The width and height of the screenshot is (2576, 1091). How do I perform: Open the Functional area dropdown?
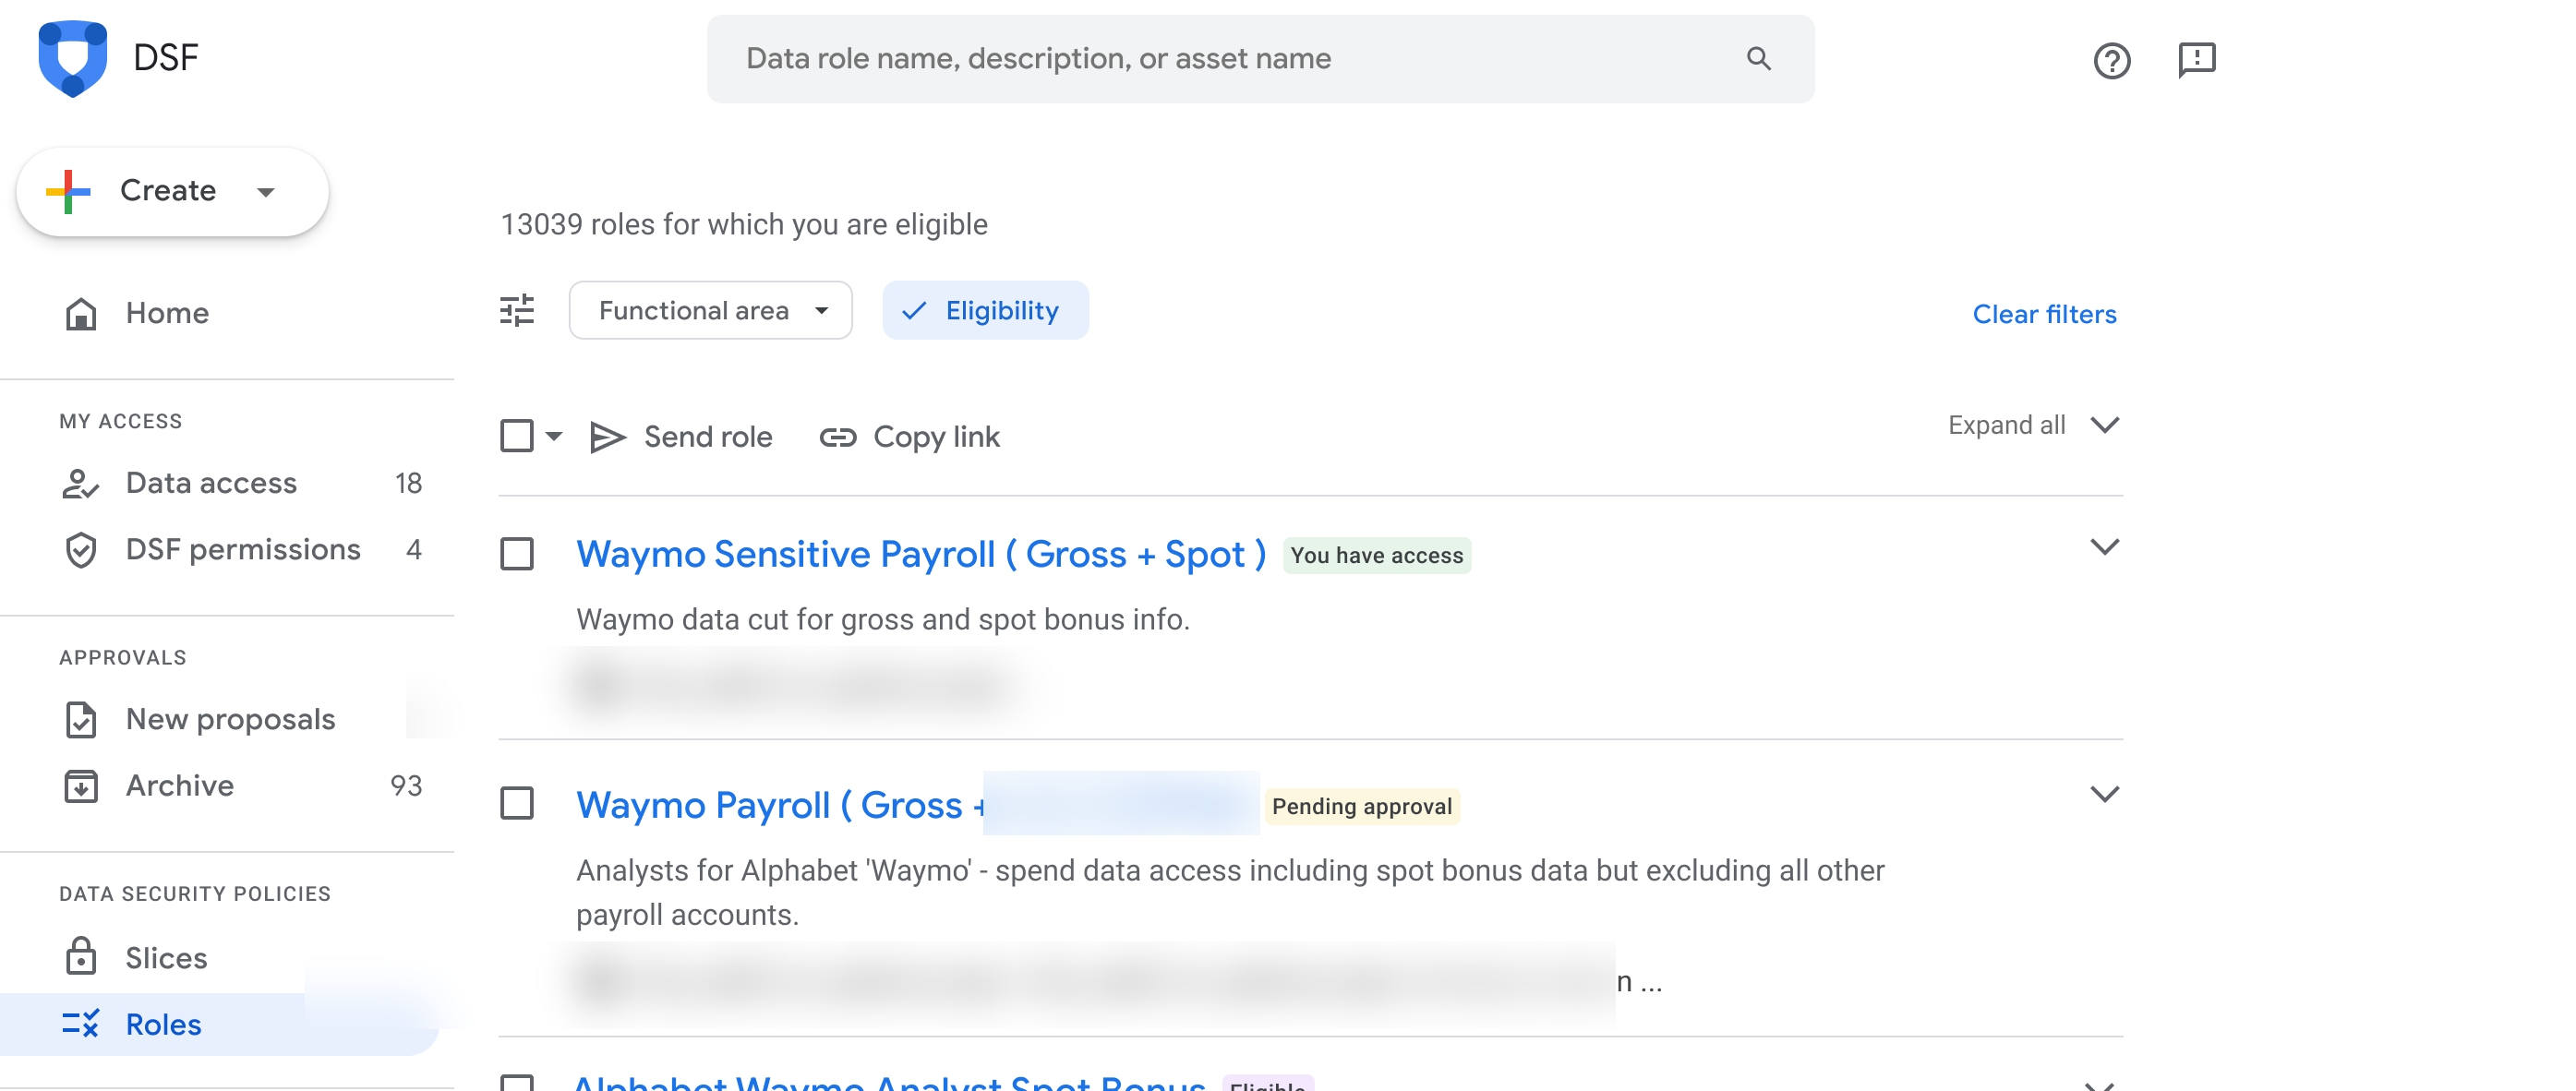pos(710,311)
